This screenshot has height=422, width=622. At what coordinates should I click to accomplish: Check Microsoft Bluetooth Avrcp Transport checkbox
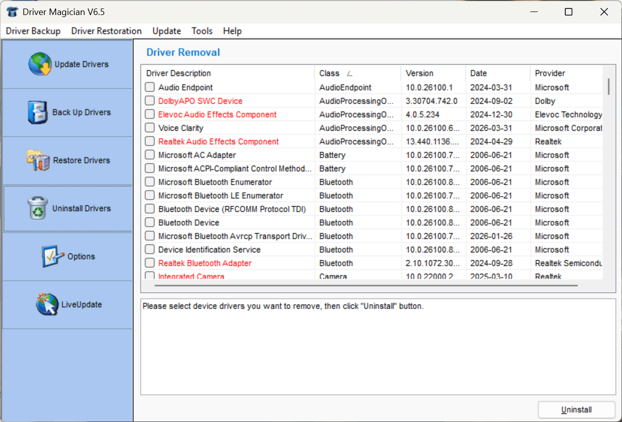[150, 236]
